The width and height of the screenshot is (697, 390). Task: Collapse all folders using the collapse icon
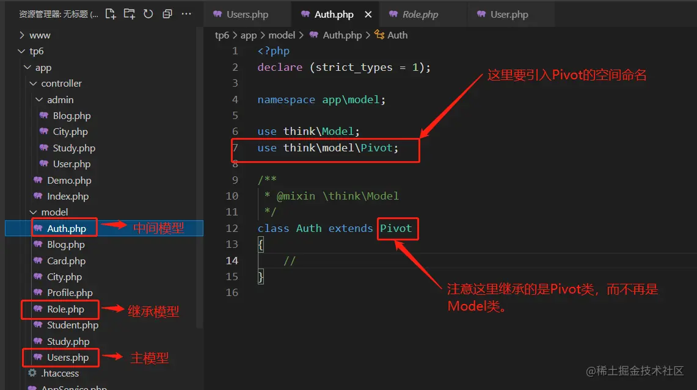tap(167, 14)
